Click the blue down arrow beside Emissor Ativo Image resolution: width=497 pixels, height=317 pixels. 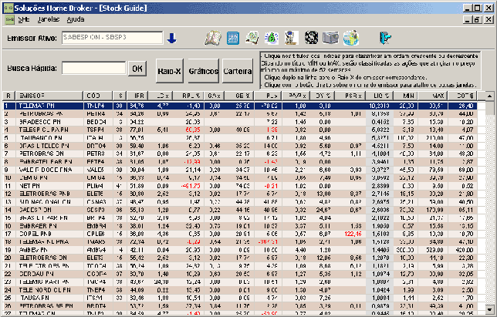(x=171, y=38)
